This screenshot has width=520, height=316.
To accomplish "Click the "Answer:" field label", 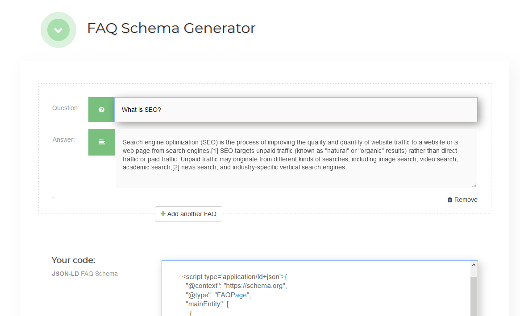I will pyautogui.click(x=63, y=140).
